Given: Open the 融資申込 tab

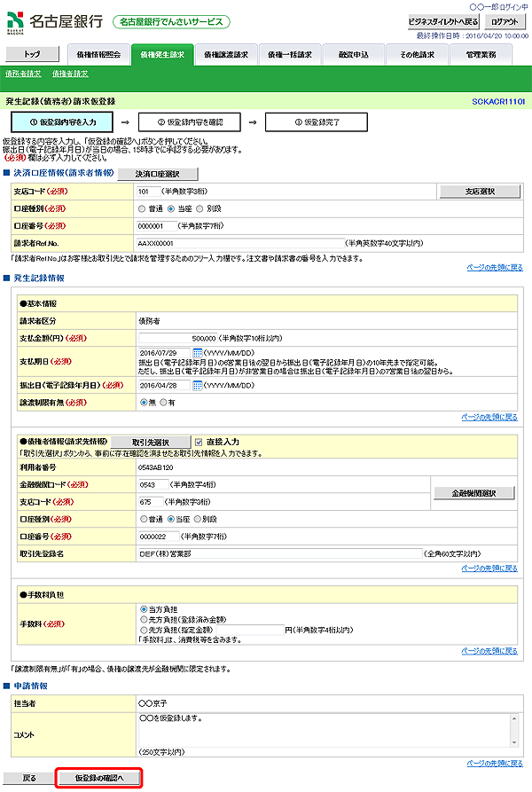Looking at the screenshot, I should (x=353, y=55).
